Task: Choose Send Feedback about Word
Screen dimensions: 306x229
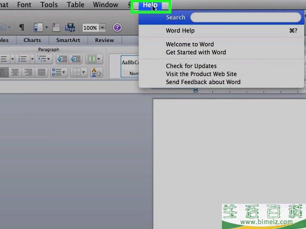Action: [203, 82]
